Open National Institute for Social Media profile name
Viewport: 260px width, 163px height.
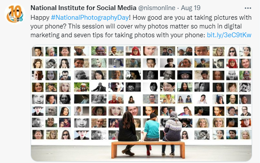click(84, 8)
